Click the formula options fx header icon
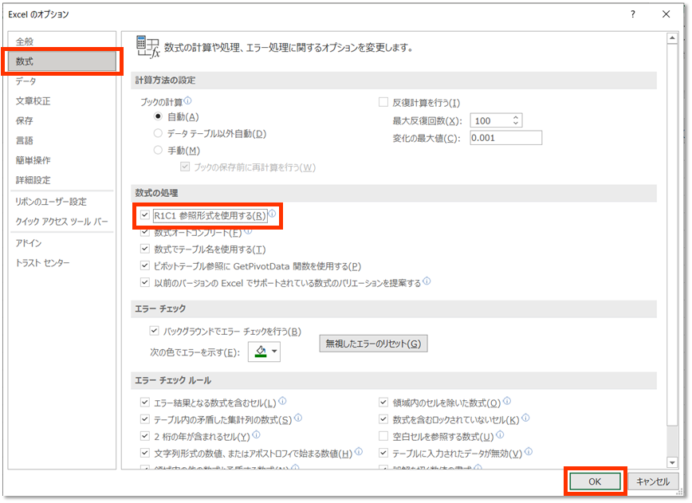The image size is (692, 503). pyautogui.click(x=147, y=47)
